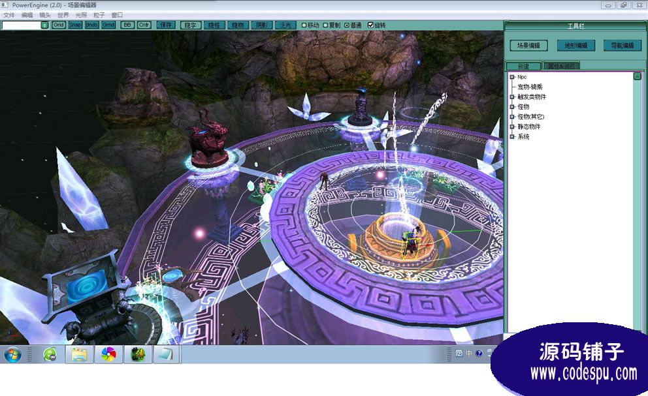The width and height of the screenshot is (648, 396).
Task: Expand the Npc tree node
Action: 512,77
